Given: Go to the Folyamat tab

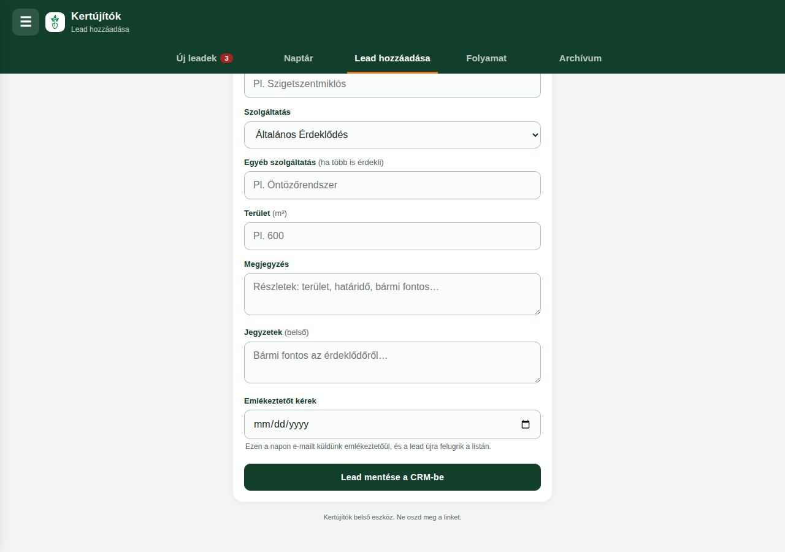Looking at the screenshot, I should click(486, 59).
